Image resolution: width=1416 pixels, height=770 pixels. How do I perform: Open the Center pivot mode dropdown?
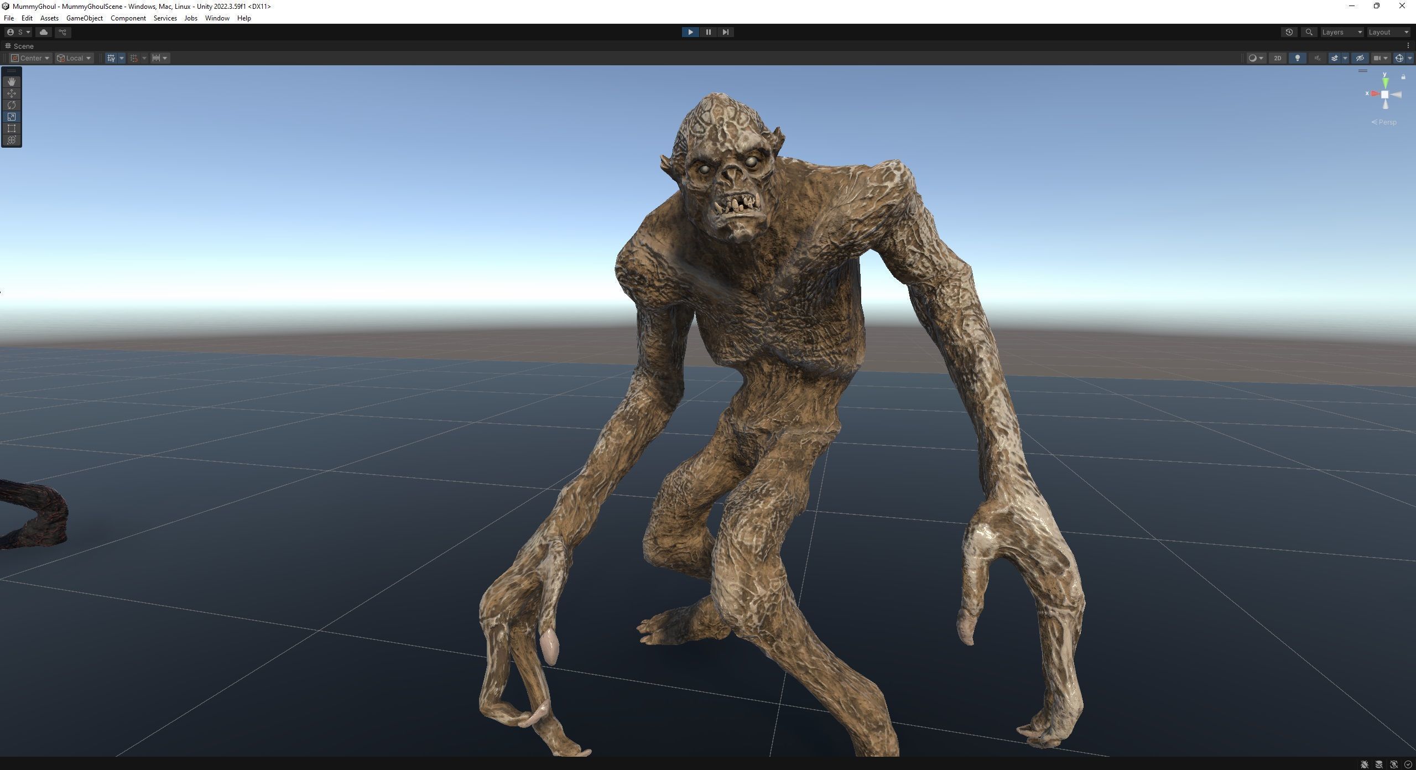30,58
